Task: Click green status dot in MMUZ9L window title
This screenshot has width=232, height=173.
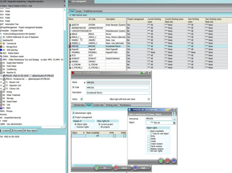Action: click(x=141, y=73)
